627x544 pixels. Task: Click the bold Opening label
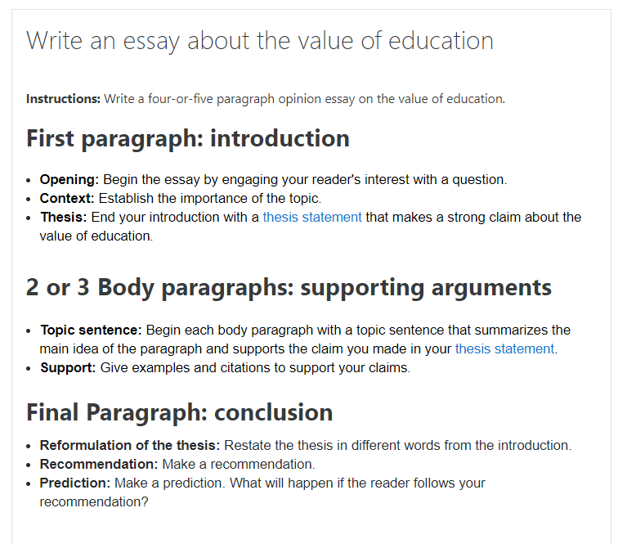(69, 179)
